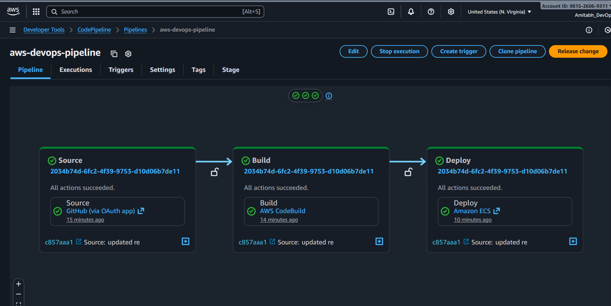Click the Release change button
This screenshot has width=611, height=306.
point(578,51)
